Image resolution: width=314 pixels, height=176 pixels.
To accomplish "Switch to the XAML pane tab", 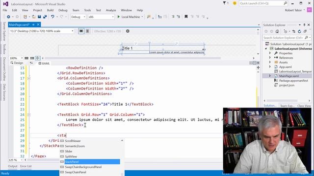I will pos(44,63).
